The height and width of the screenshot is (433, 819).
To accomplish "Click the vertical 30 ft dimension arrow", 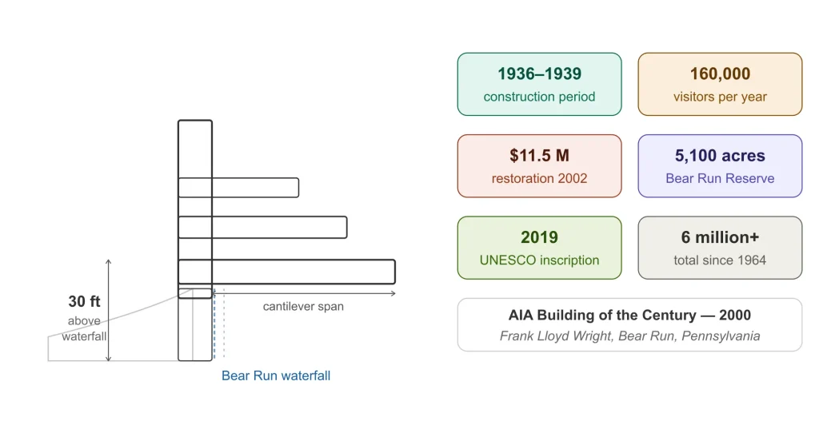I will 108,310.
